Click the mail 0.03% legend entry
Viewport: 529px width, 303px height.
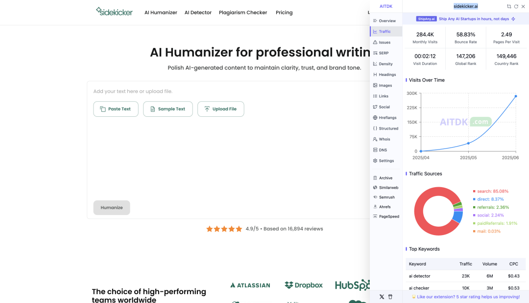pos(486,231)
